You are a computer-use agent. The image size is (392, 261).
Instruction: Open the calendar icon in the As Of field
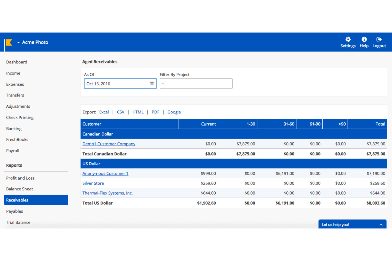[152, 83]
